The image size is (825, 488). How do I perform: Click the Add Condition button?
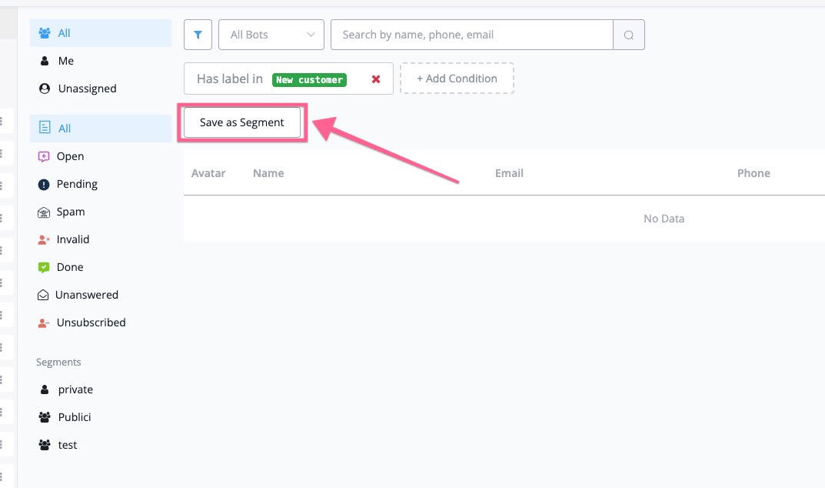pos(457,79)
